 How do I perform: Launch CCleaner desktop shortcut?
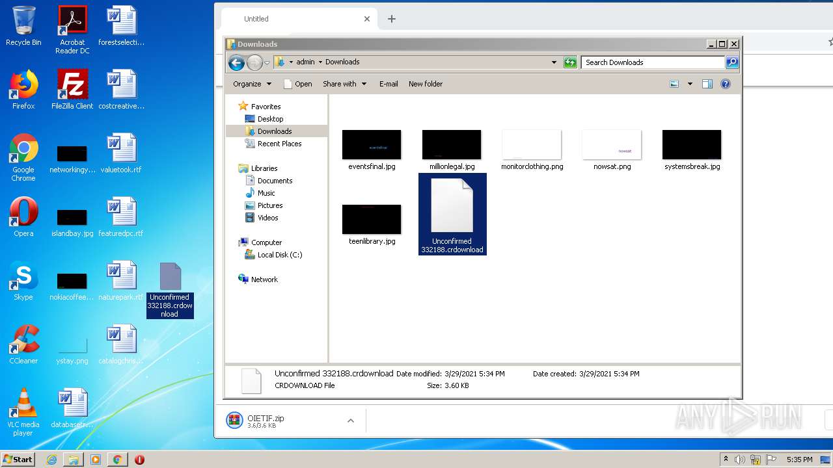click(23, 344)
